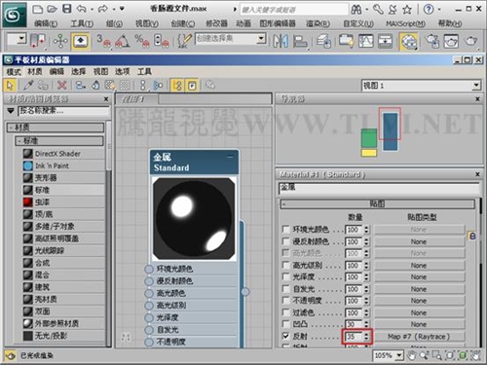This screenshot has width=487, height=365.
Task: Click zoom magnifier tool in bottom bar
Action: [424, 355]
